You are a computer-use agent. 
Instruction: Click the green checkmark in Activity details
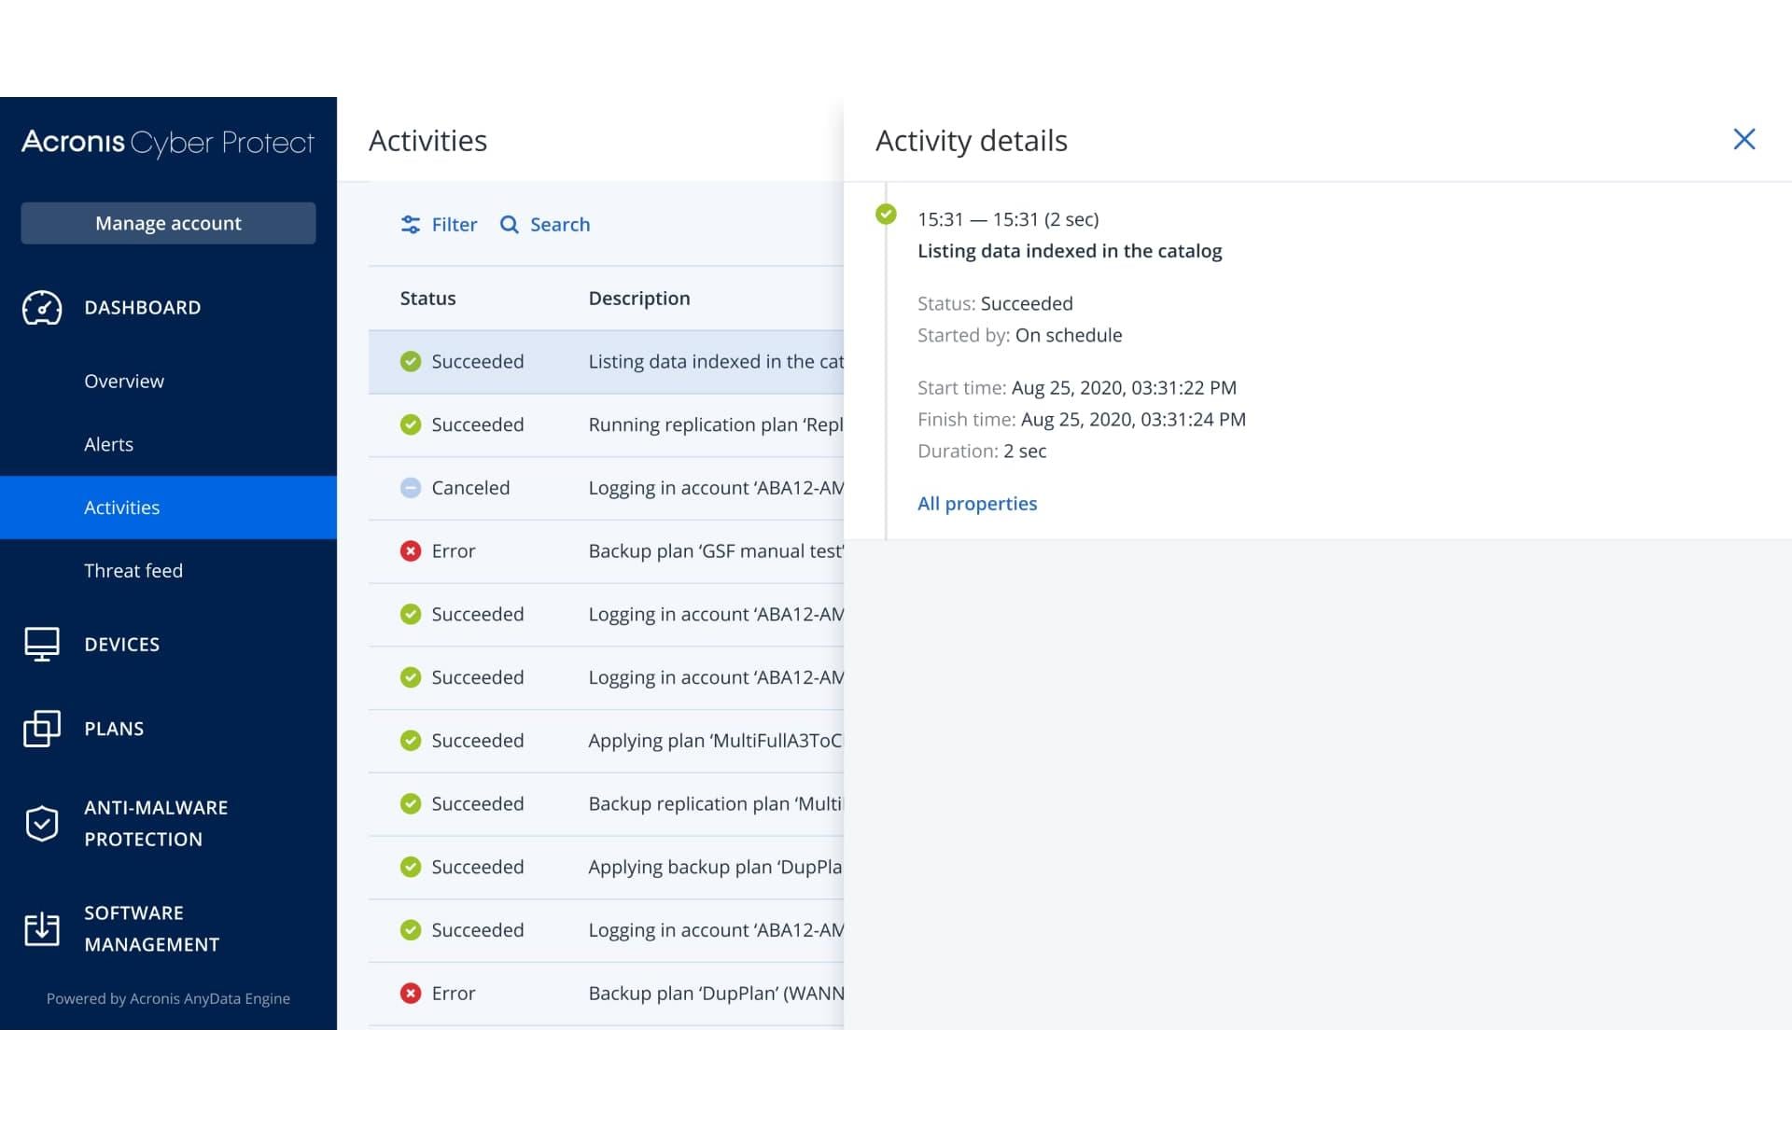[886, 215]
